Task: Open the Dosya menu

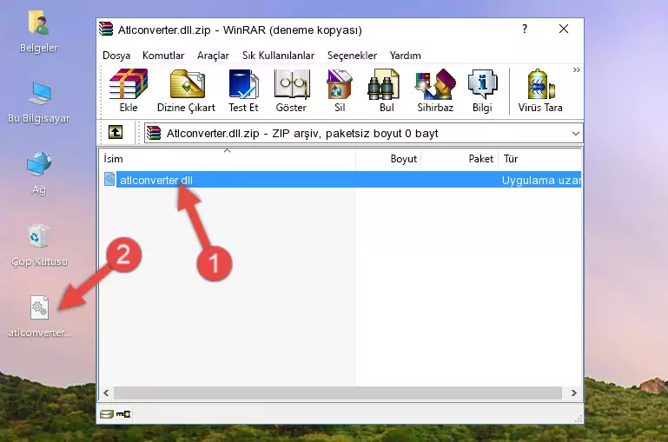Action: coord(116,56)
